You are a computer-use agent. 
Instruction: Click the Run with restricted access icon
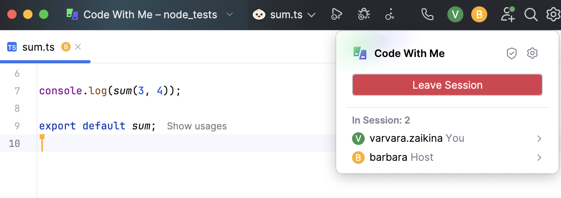click(337, 15)
